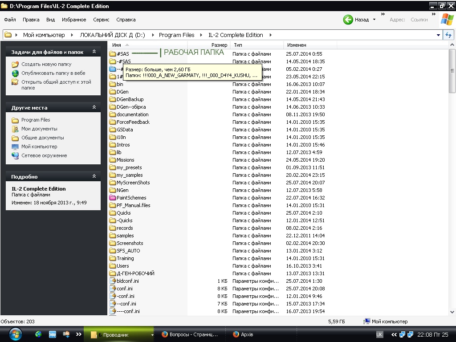
Task: Expand hidden tray icons chevron
Action: click(394, 334)
